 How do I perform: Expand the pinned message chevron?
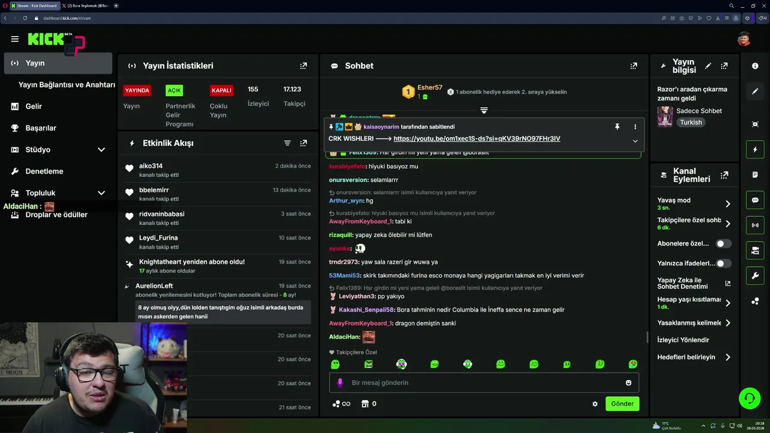[635, 141]
